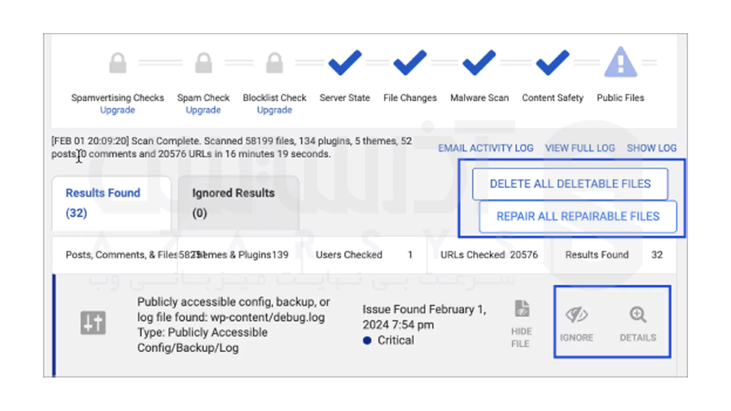Open the Email Activity Log link

point(485,148)
